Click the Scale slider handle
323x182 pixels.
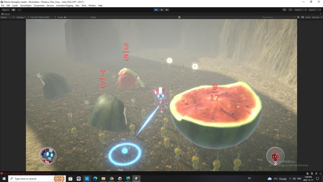point(65,17)
